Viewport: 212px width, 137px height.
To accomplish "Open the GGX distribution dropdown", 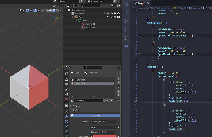I will (103, 127).
